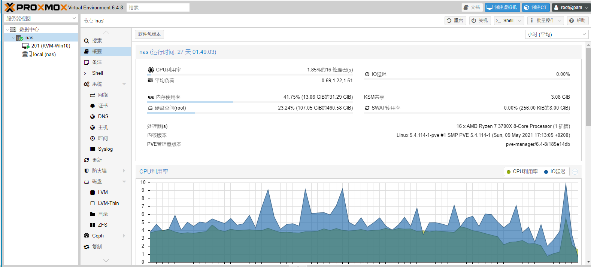The width and height of the screenshot is (591, 267).
Task: Click the IO延迟 clock icon
Action: [367, 74]
